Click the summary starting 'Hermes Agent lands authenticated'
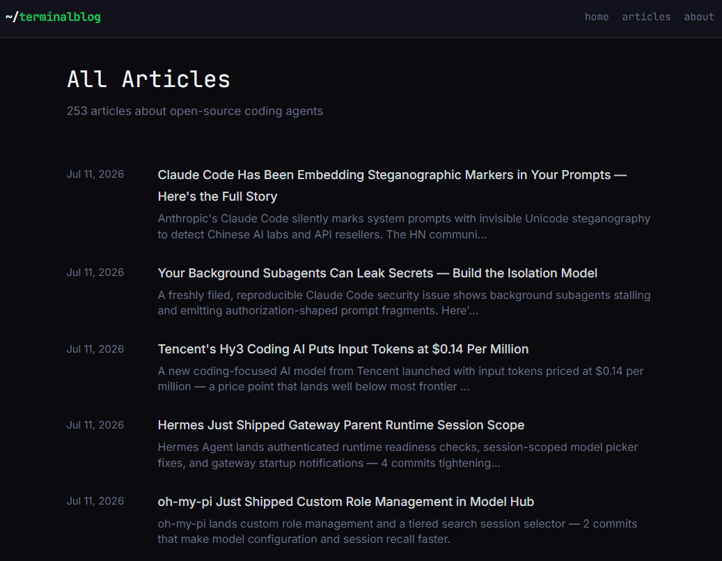This screenshot has width=722, height=561. pyautogui.click(x=398, y=455)
